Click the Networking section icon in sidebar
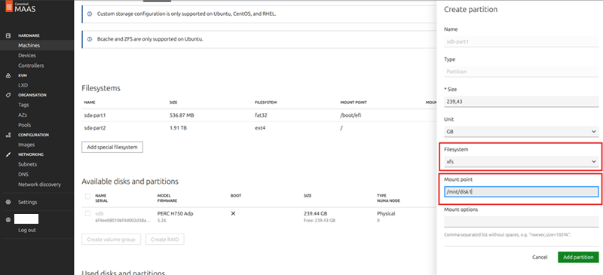The height and width of the screenshot is (275, 603). click(x=8, y=154)
